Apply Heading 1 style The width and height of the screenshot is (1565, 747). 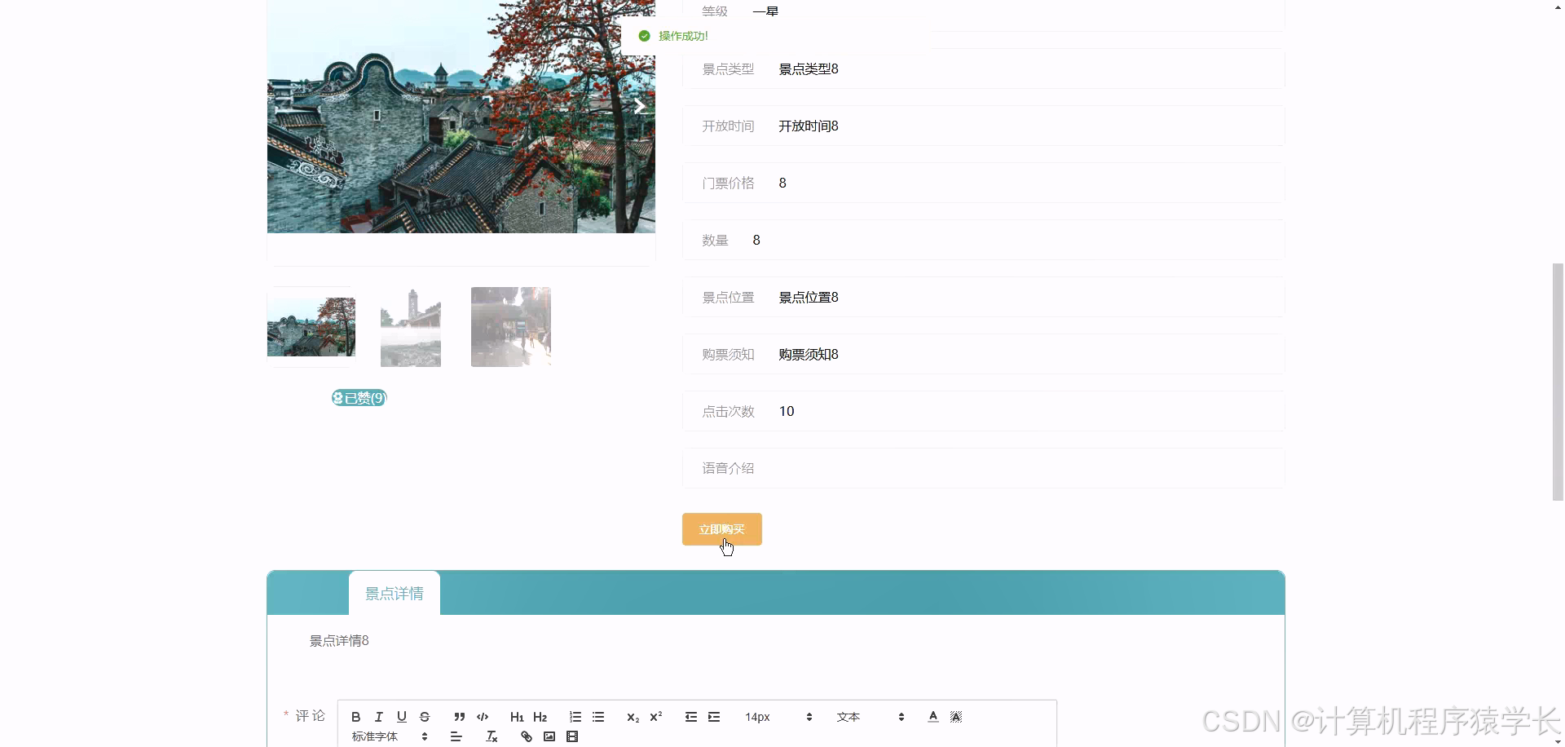click(x=517, y=717)
